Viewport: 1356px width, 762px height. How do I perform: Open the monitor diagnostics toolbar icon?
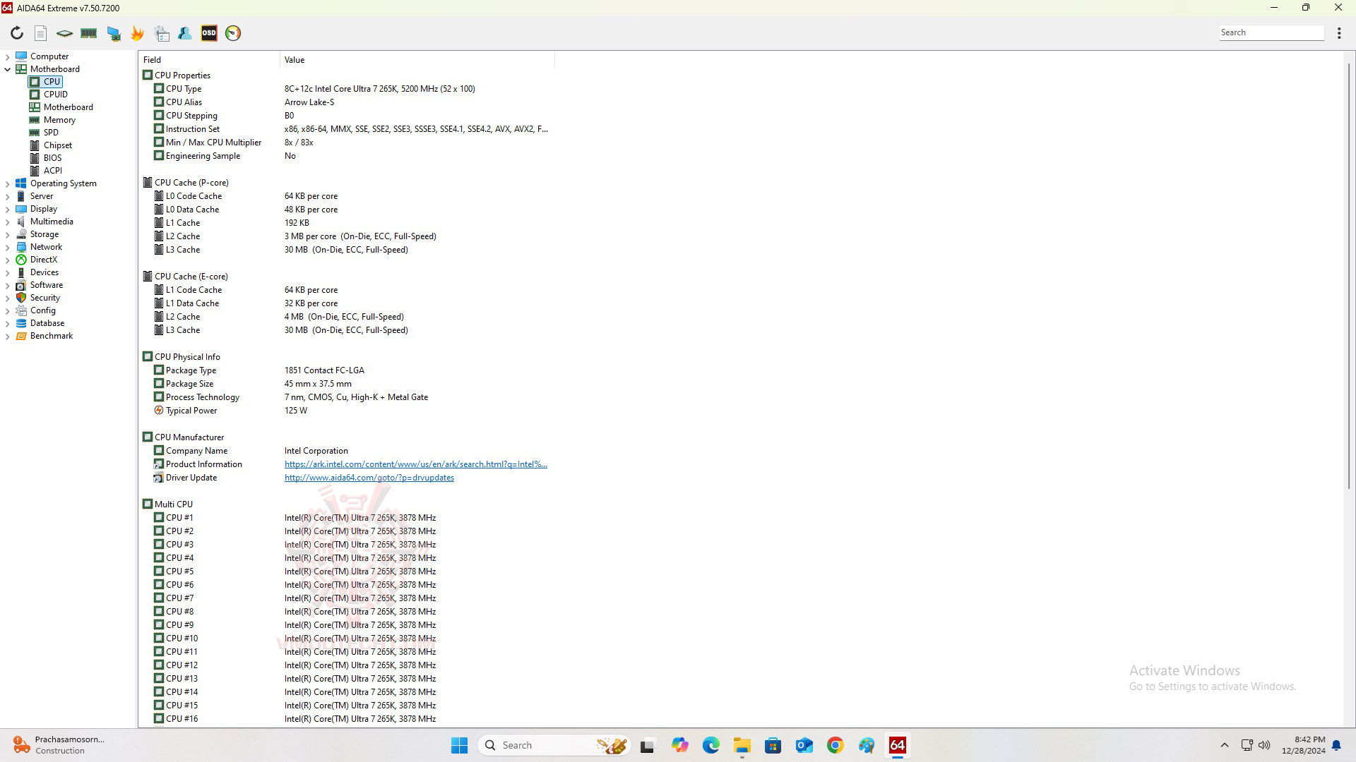click(113, 33)
